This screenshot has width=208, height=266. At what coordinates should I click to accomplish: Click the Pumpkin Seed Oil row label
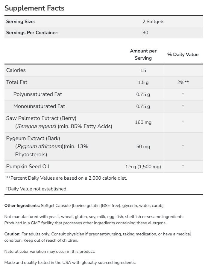(x=28, y=166)
